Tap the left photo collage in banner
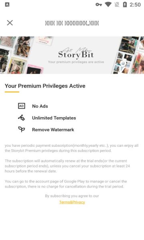Screen dimensions: 144x240 coord(22,55)
